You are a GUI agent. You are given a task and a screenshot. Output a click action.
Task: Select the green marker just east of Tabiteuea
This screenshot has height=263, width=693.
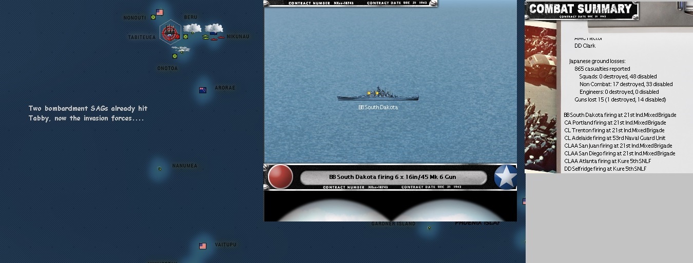185,37
